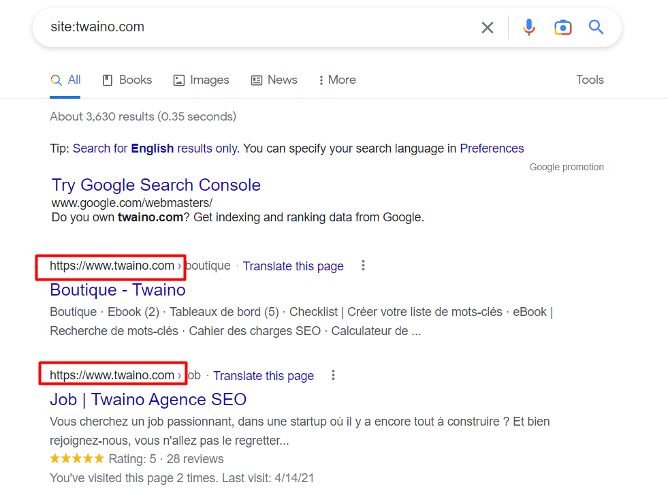Click the Books tab icon
This screenshot has height=491, width=668.
coord(107,80)
